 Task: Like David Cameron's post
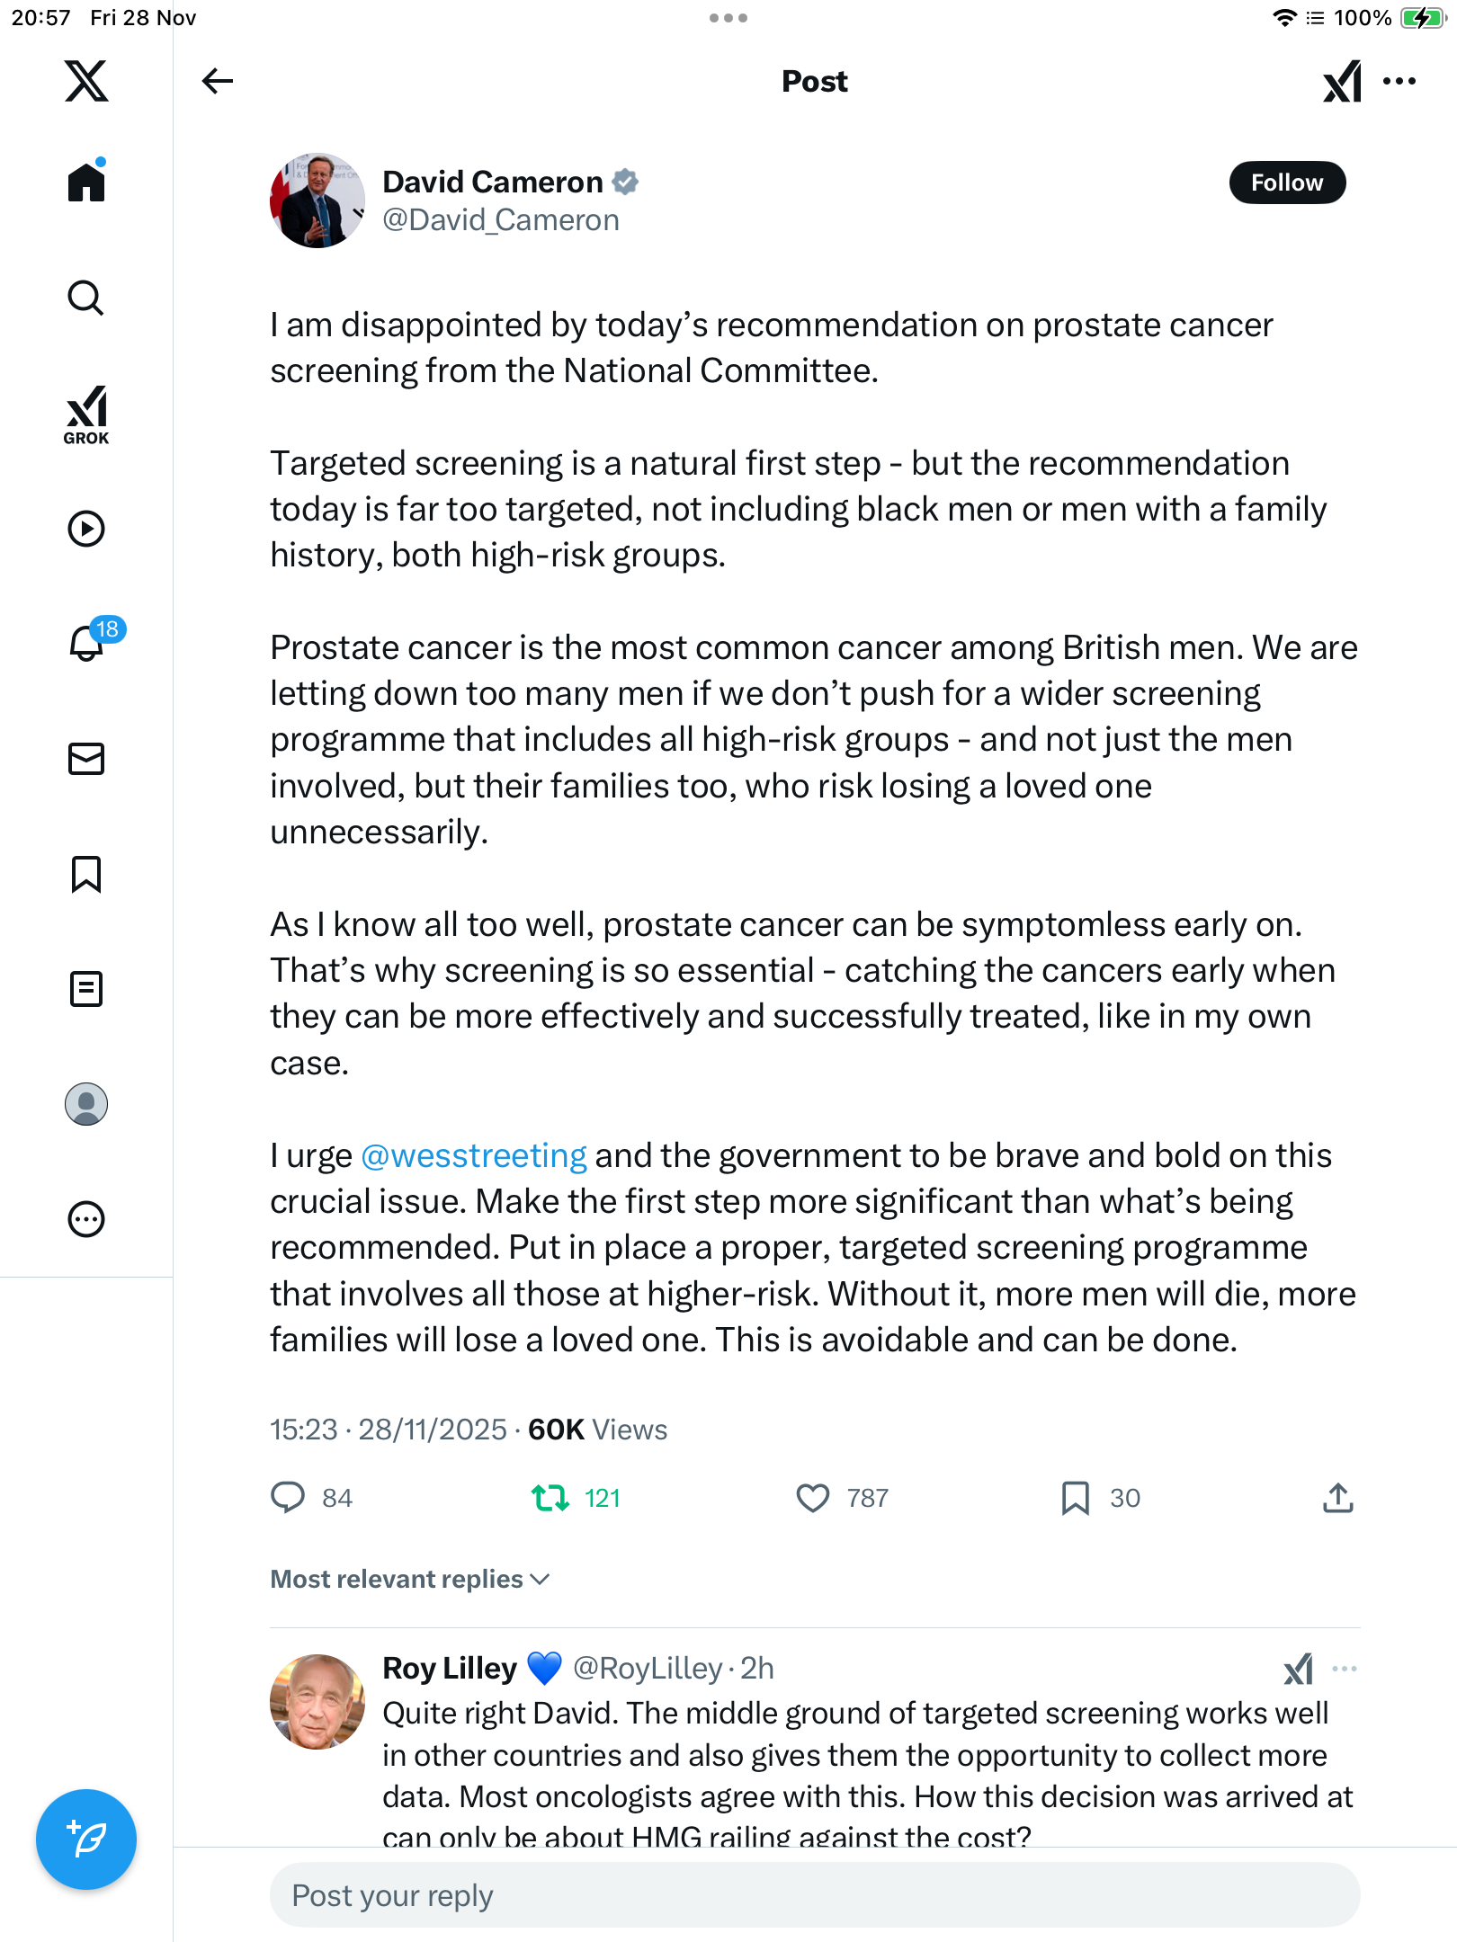pos(813,1498)
